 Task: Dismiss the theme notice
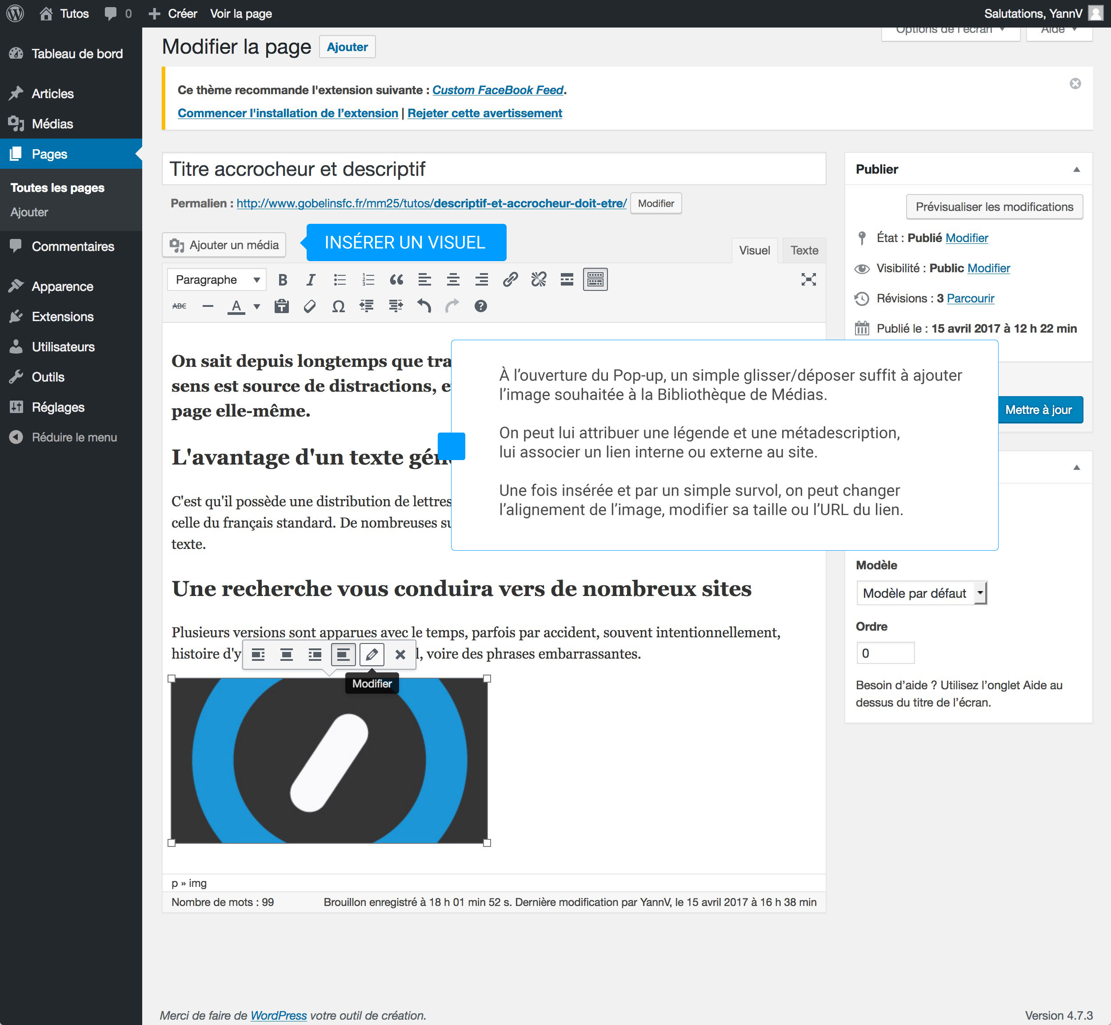pyautogui.click(x=1075, y=84)
